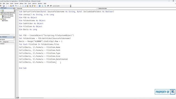Click the 'Dim FSO As Object' line
This screenshot has width=176, height=99.
click(28, 18)
